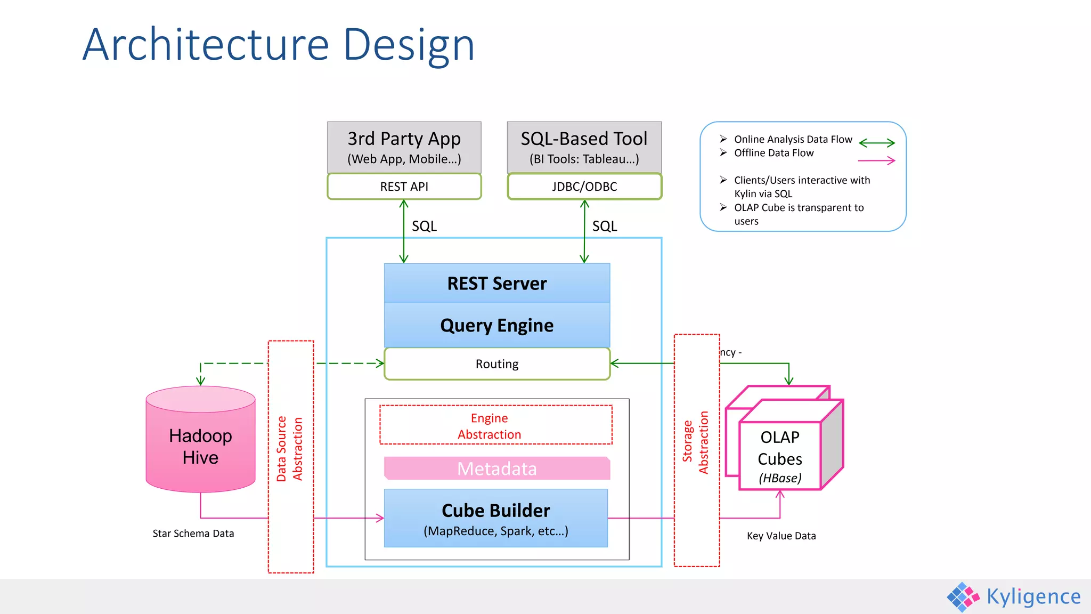Select the REST API box
1091x614 pixels.
404,187
